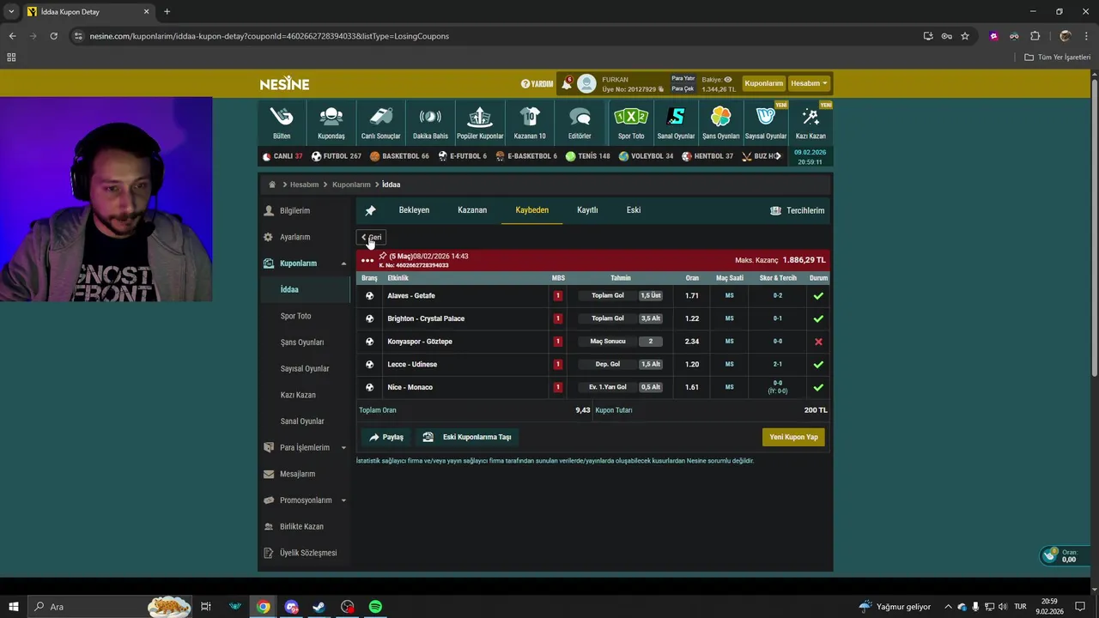Switch to Kazanan tab
This screenshot has width=1099, height=618.
click(x=472, y=210)
